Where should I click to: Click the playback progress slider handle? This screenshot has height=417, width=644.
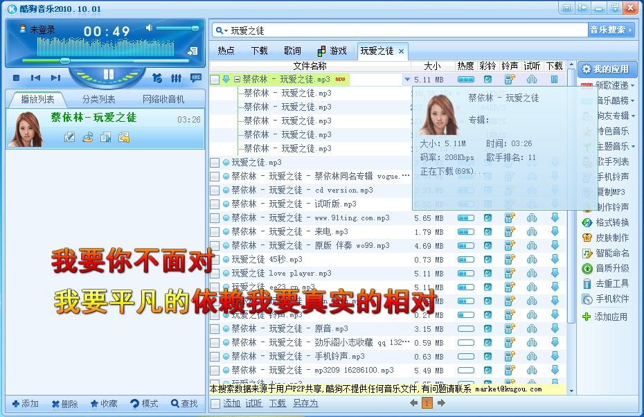pyautogui.click(x=65, y=61)
